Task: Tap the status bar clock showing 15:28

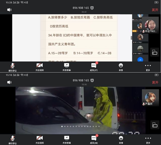Action: pos(9,3)
